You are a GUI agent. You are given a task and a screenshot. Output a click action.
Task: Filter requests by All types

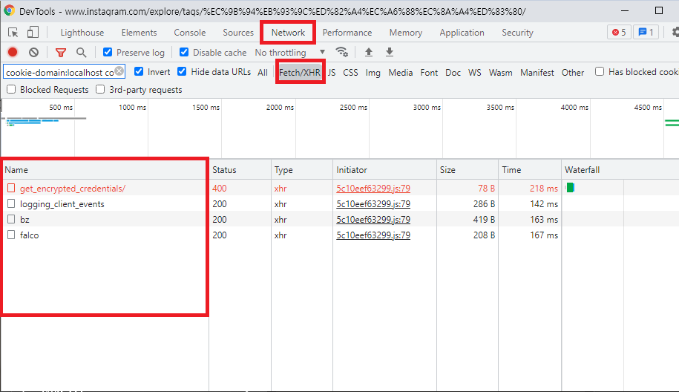pyautogui.click(x=263, y=72)
